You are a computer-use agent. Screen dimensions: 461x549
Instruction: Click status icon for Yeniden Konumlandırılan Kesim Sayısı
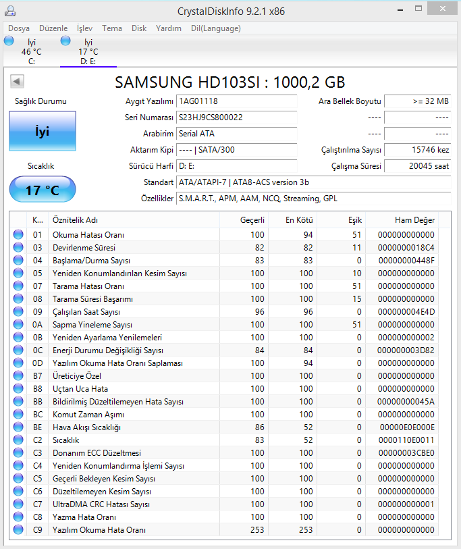point(18,273)
